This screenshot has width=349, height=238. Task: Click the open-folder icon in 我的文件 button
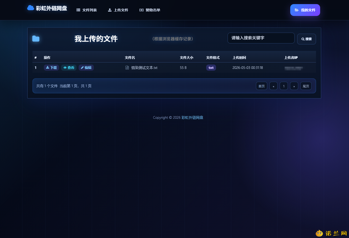297,10
